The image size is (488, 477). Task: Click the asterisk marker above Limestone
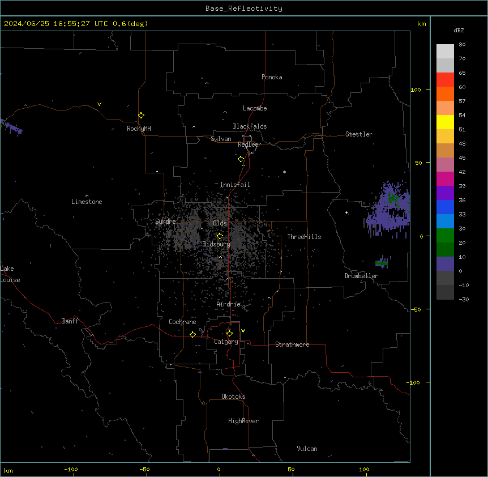coord(87,196)
